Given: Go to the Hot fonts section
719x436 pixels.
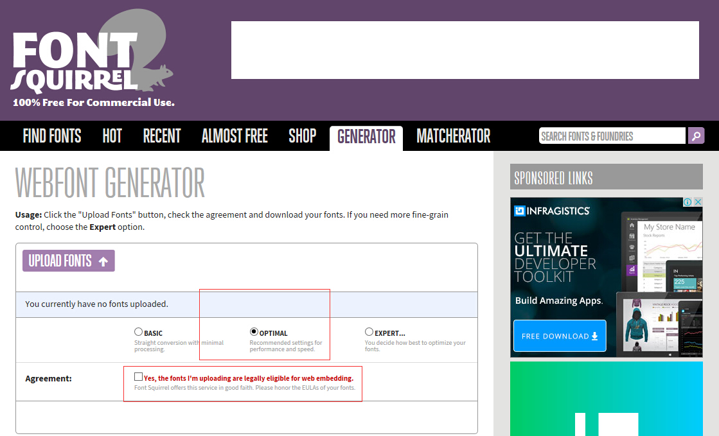Looking at the screenshot, I should [112, 136].
